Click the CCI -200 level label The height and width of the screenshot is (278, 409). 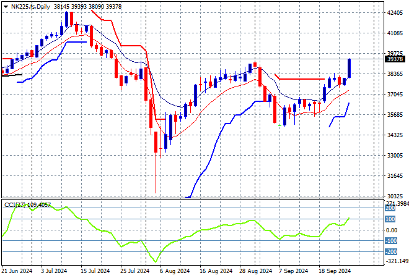point(391,251)
